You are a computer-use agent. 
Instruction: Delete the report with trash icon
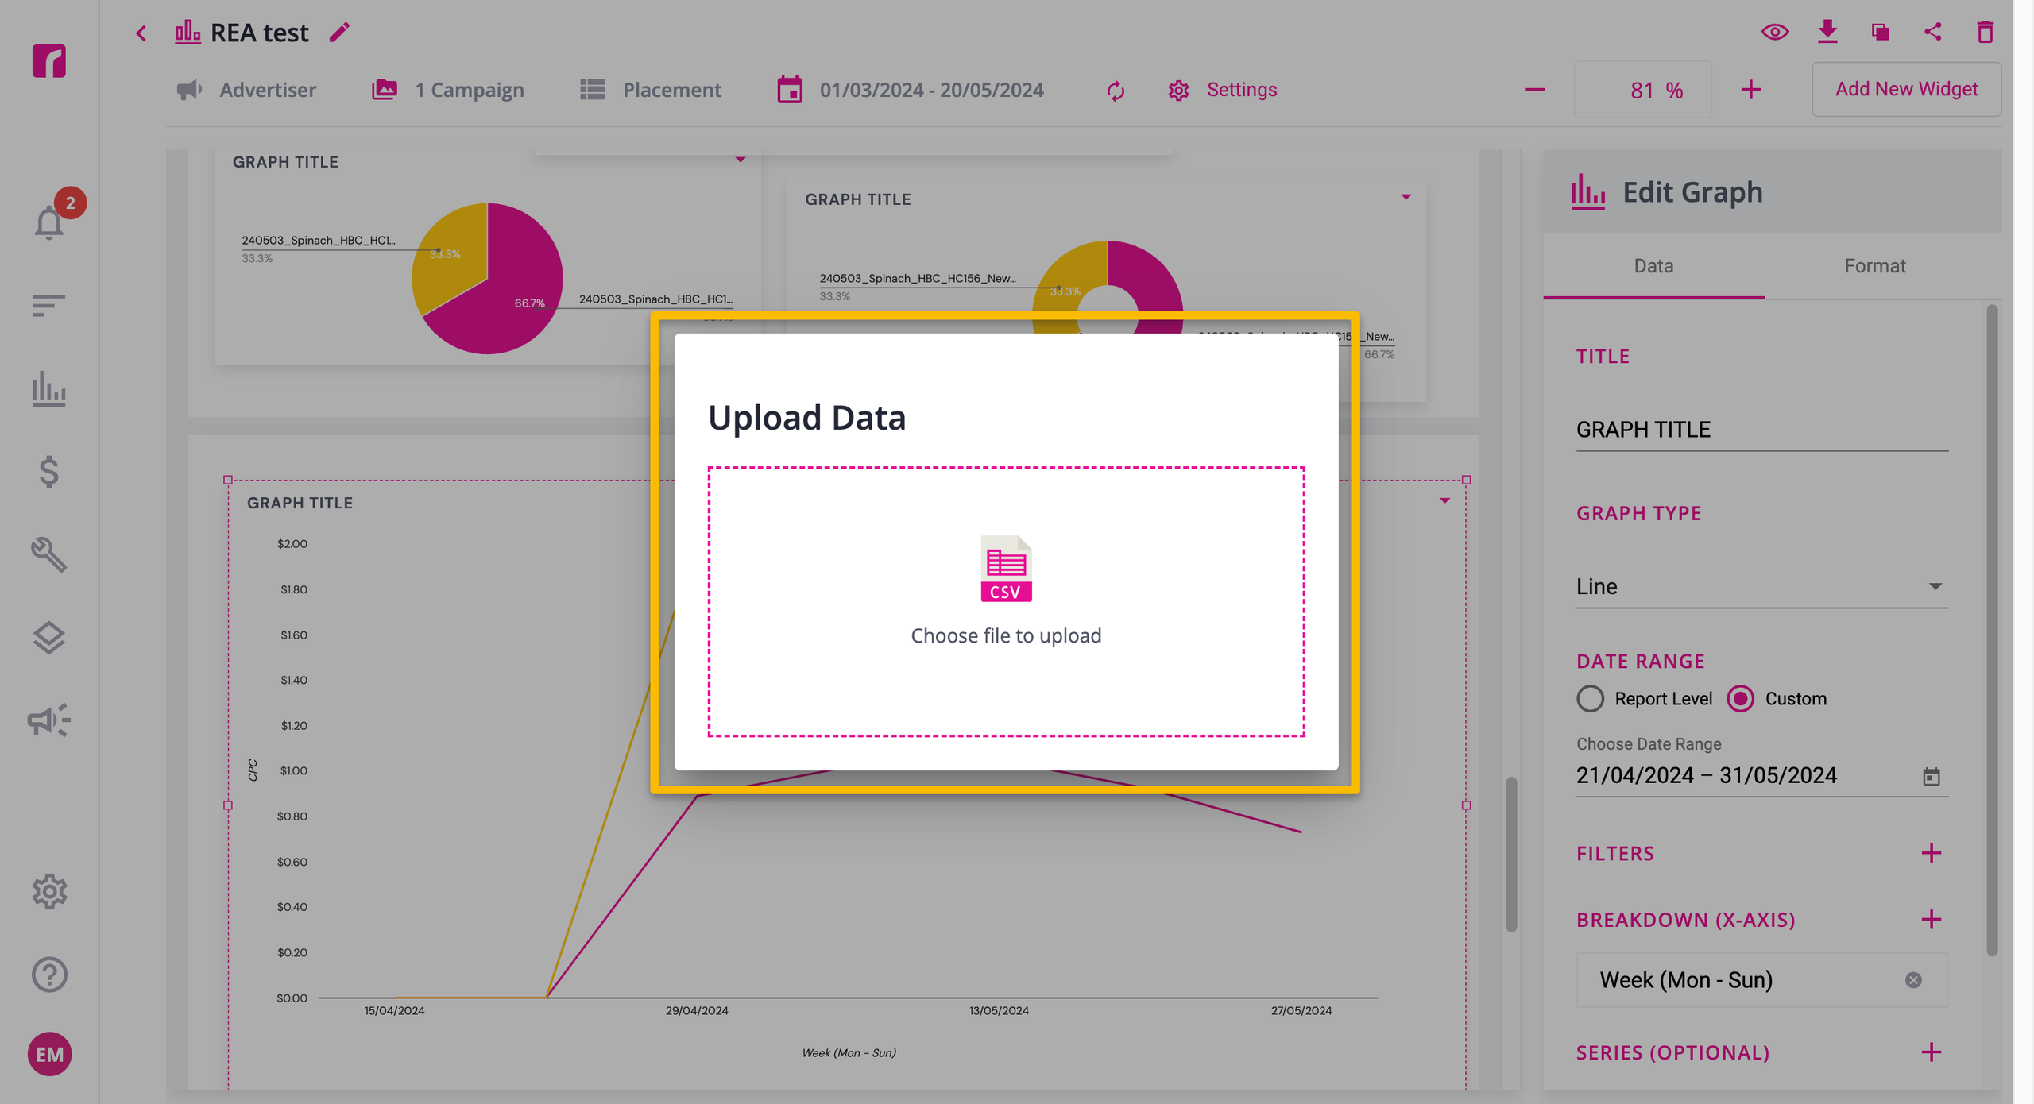(x=1986, y=33)
